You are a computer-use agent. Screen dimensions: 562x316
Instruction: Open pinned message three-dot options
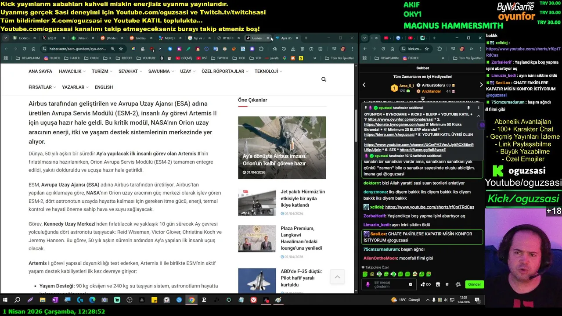pyautogui.click(x=479, y=108)
